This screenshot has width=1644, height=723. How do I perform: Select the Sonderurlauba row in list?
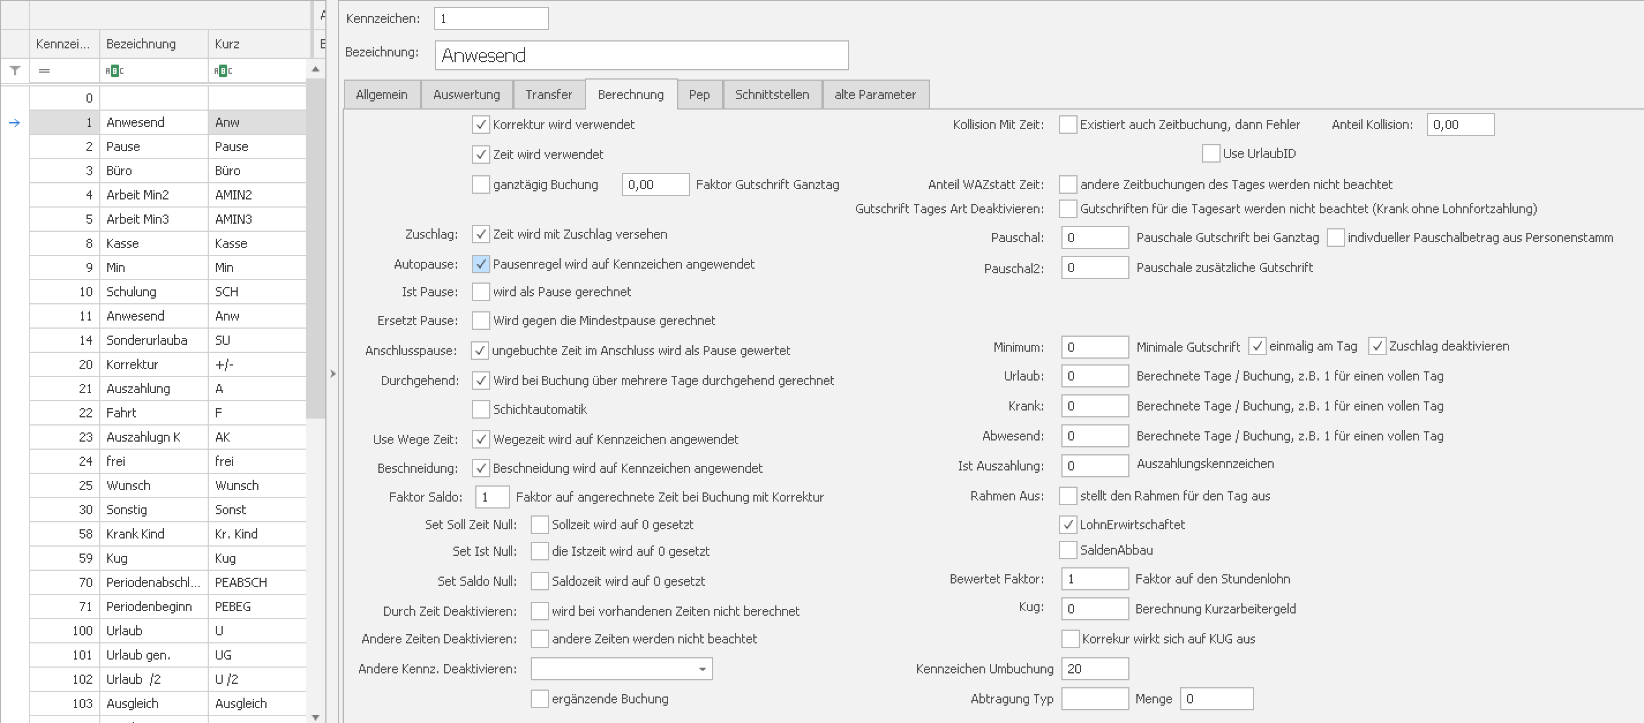[x=147, y=340]
